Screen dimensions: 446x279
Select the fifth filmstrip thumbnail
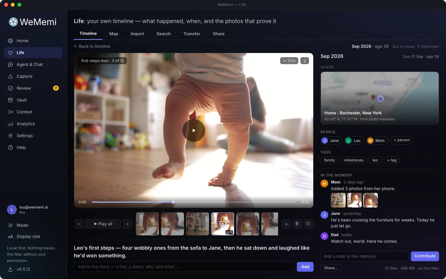pos(248,224)
